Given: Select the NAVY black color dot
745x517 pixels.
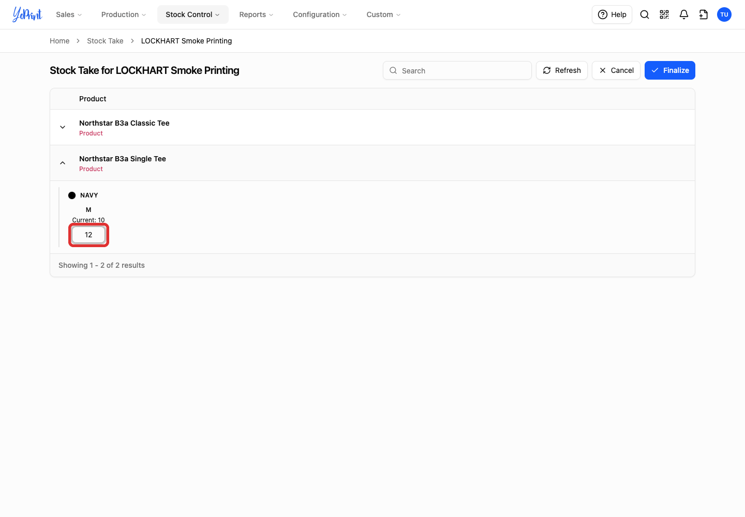Looking at the screenshot, I should (x=72, y=195).
